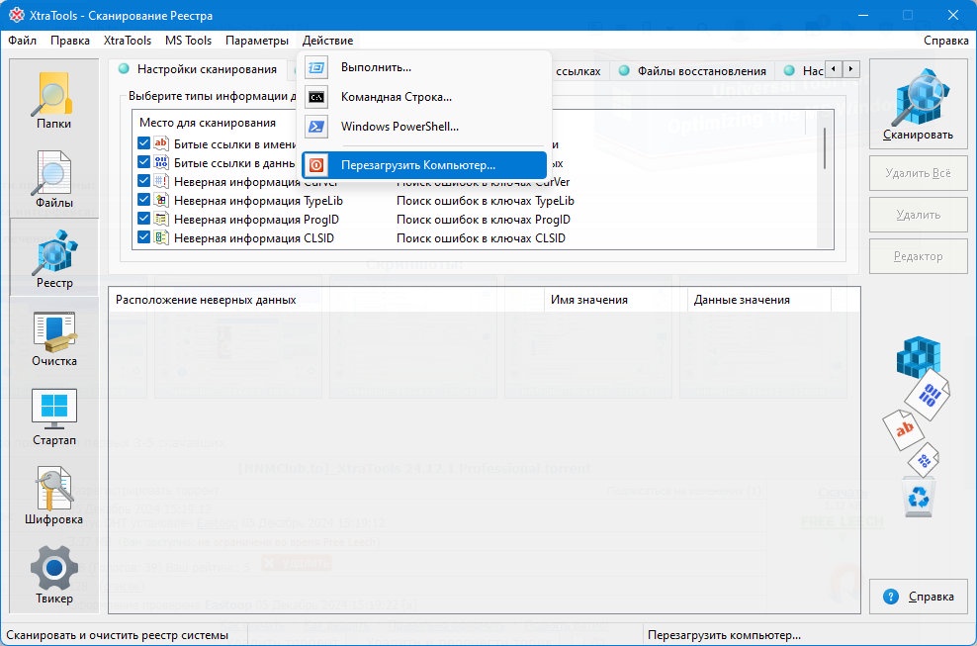977x646 pixels.
Task: Switch to Файлы восстановления tab
Action: pyautogui.click(x=693, y=70)
